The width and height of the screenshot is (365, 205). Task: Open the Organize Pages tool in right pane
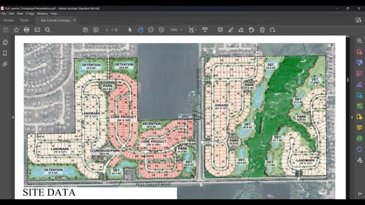tap(359, 73)
